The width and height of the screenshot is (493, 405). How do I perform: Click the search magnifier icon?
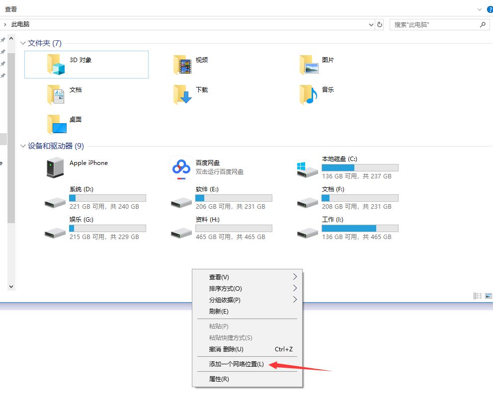tap(483, 24)
